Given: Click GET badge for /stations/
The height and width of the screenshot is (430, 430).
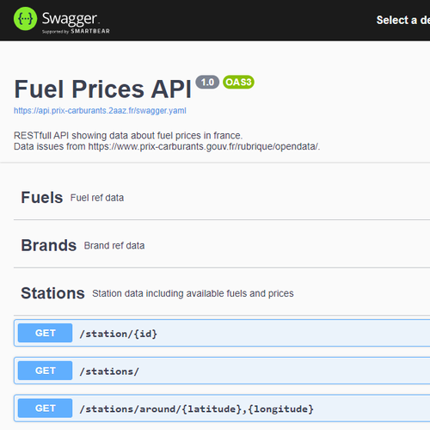Looking at the screenshot, I should pos(45,371).
